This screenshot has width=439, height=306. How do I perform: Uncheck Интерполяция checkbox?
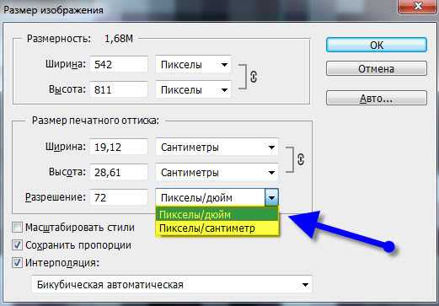[x=17, y=263]
